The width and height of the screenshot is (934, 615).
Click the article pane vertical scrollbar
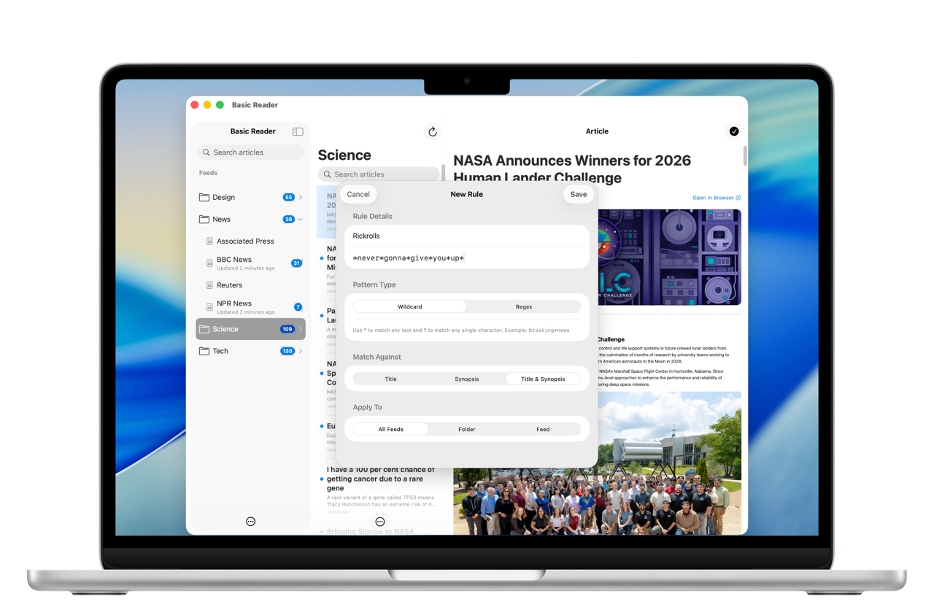pos(745,155)
